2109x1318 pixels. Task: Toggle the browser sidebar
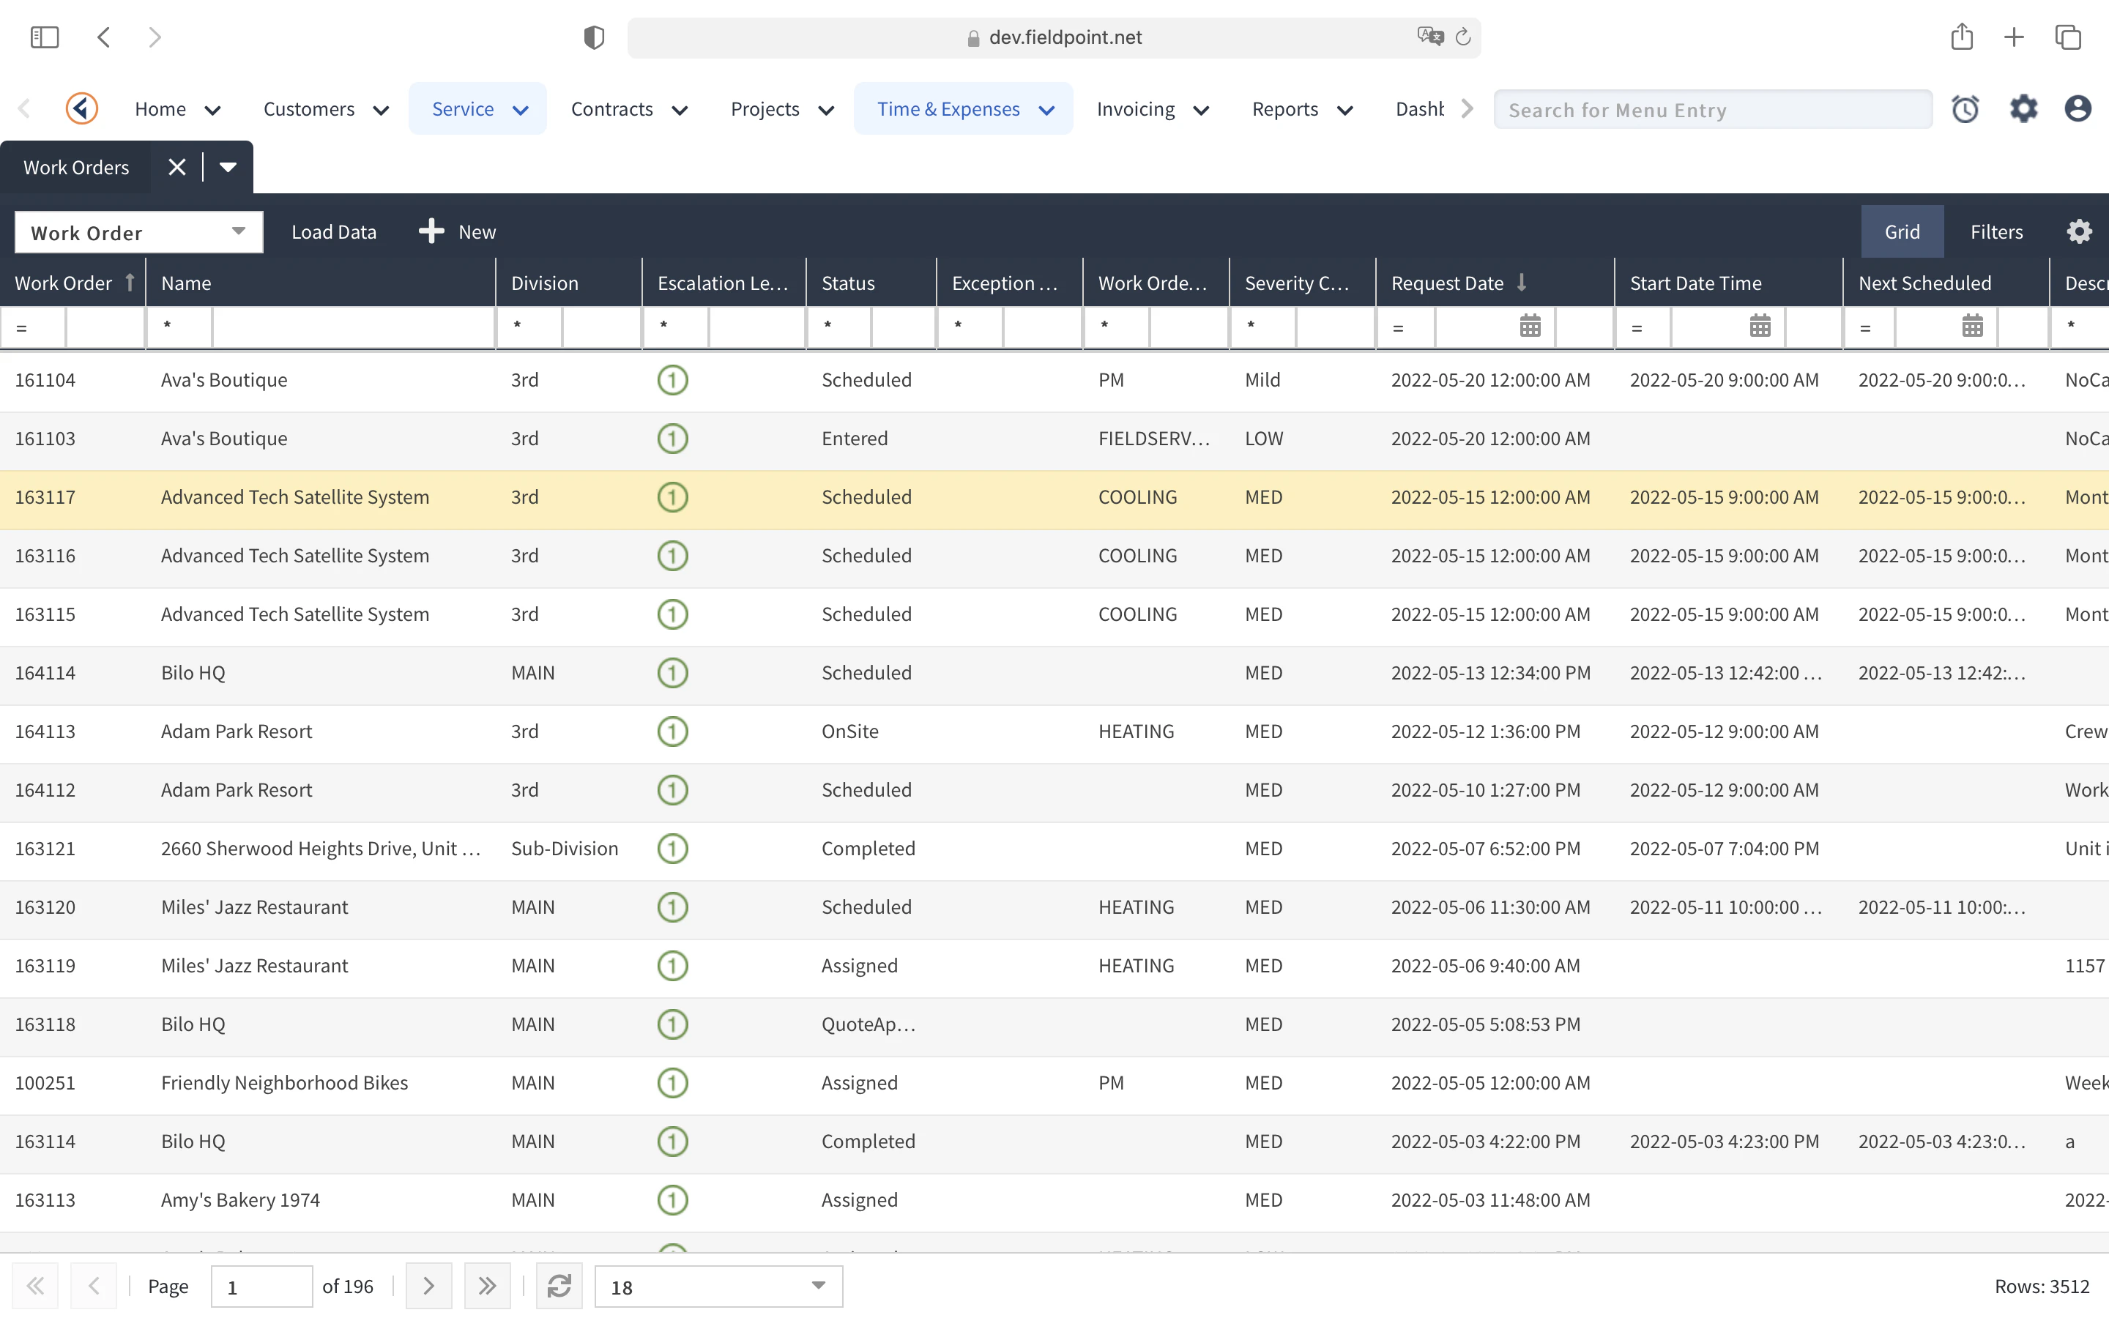[45, 37]
